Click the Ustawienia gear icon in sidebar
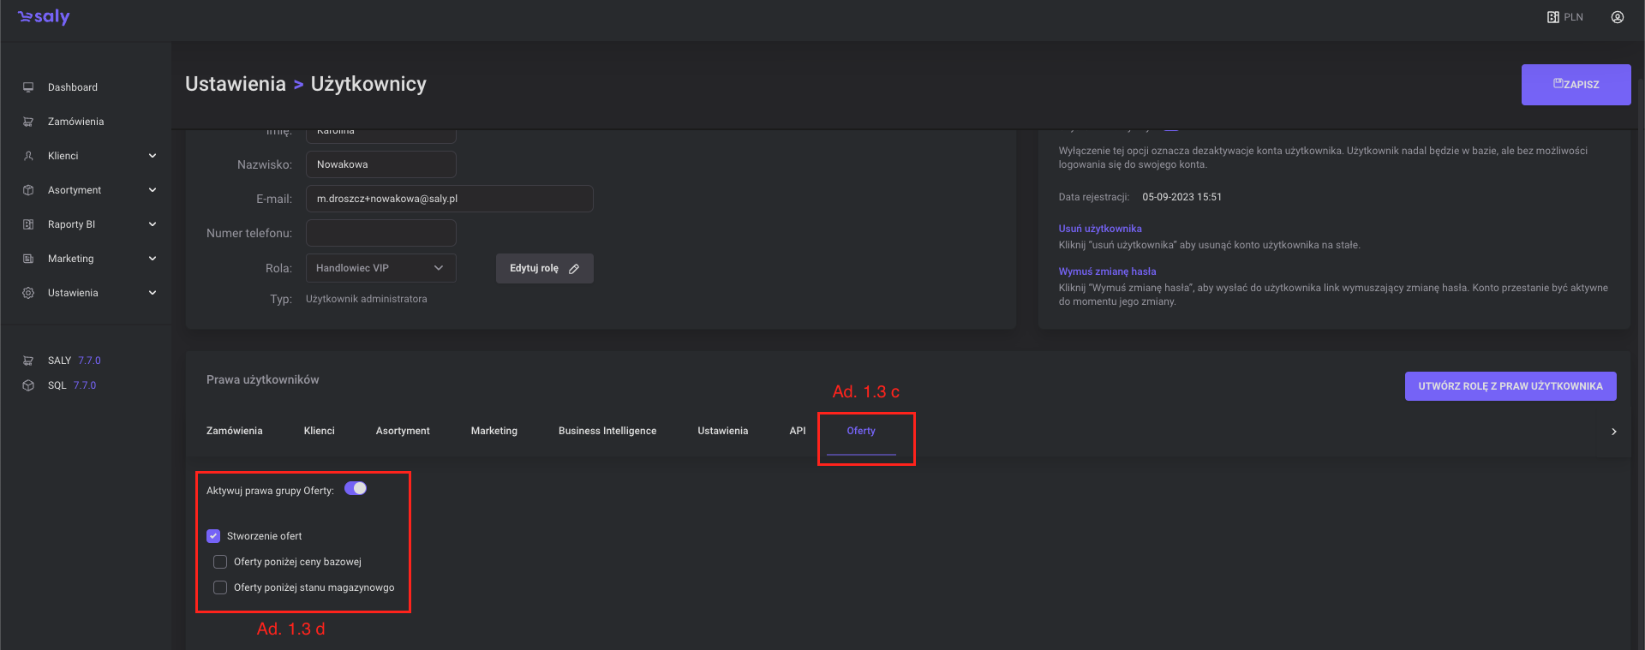 [28, 293]
